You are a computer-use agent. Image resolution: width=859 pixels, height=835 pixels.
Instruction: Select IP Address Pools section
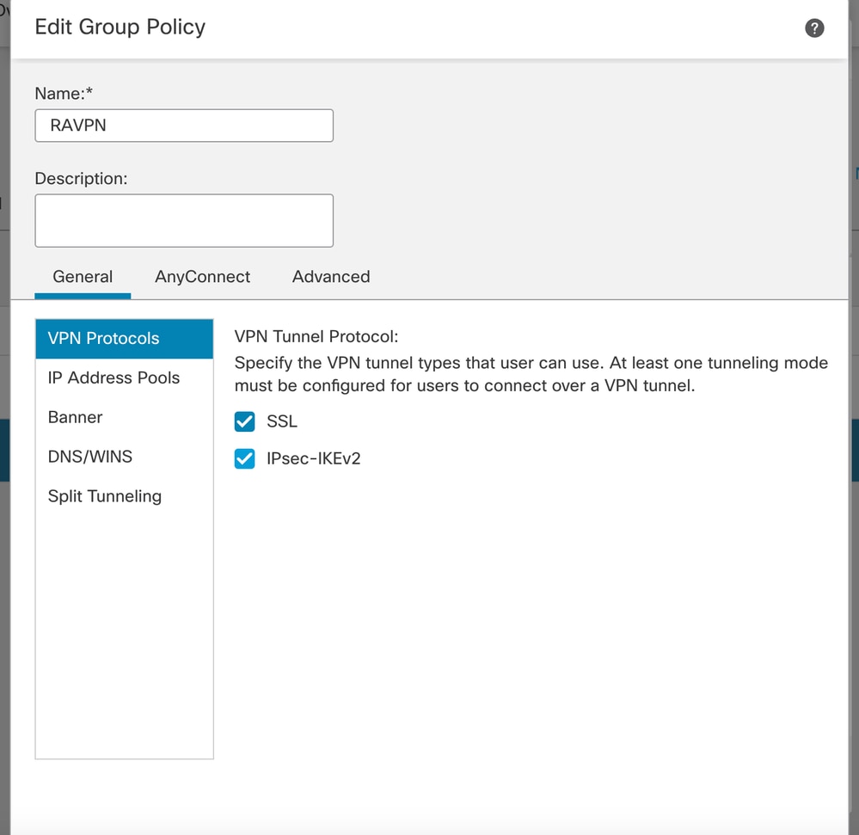pyautogui.click(x=125, y=378)
